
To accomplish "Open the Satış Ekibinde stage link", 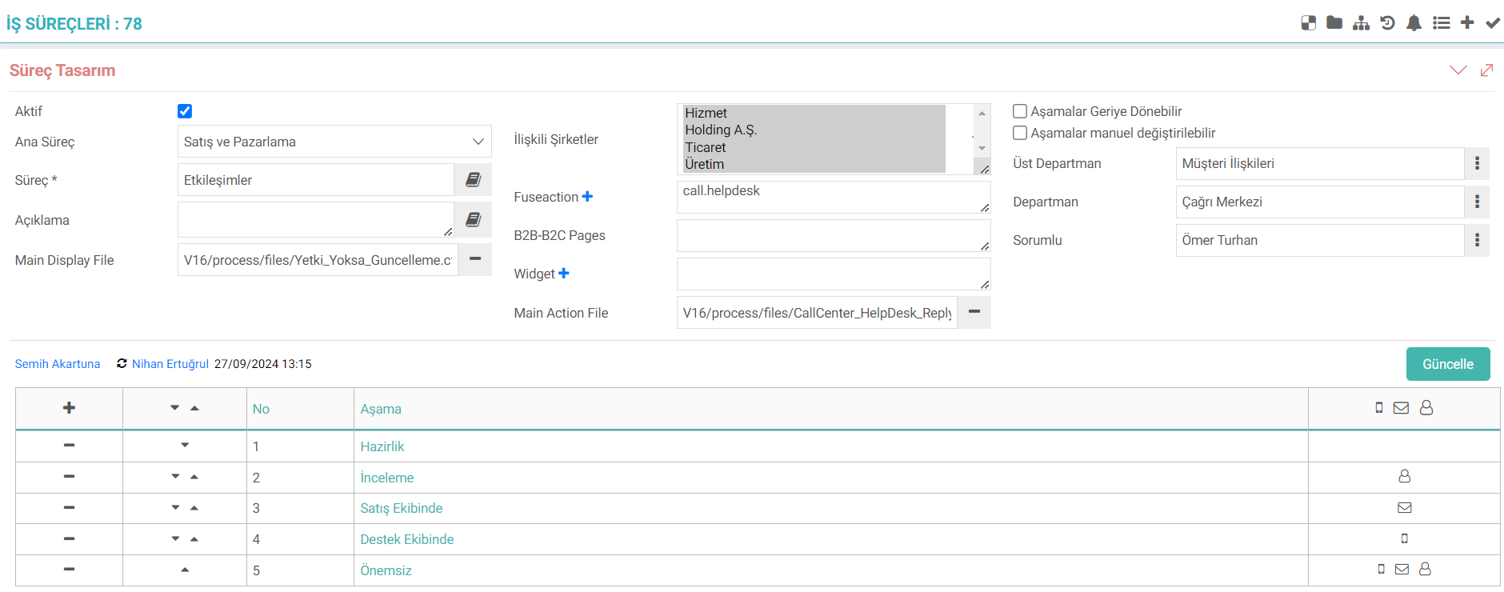I will tap(402, 508).
